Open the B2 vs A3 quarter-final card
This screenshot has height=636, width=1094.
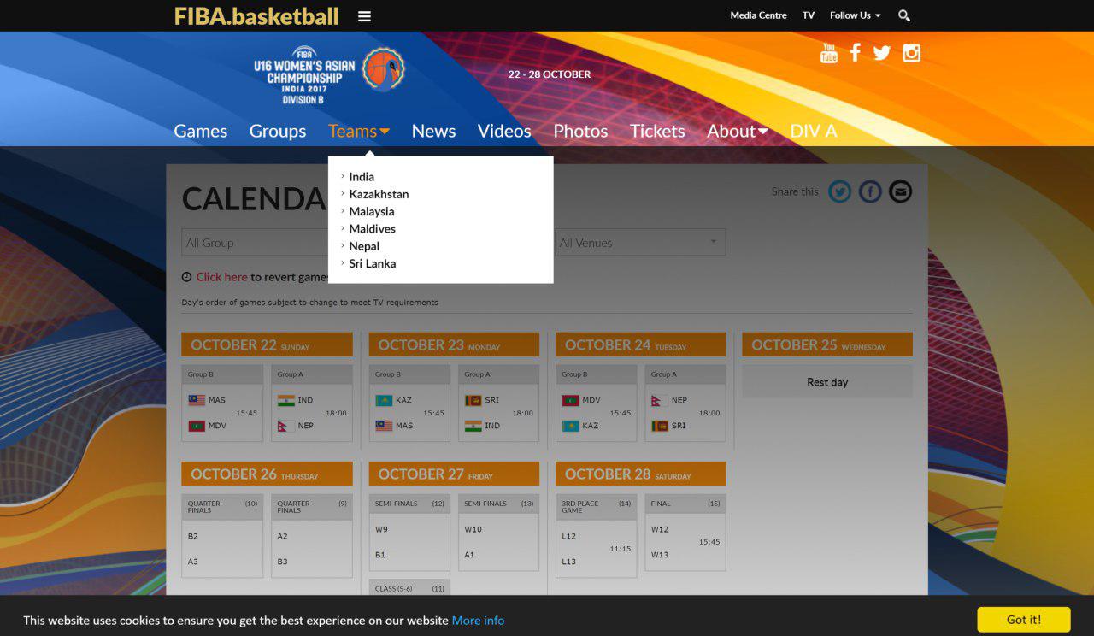pos(222,536)
